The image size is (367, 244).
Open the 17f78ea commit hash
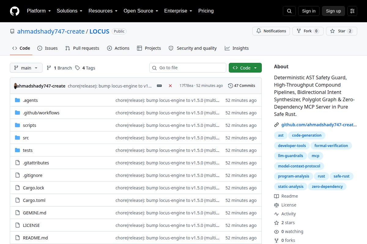tap(186, 86)
